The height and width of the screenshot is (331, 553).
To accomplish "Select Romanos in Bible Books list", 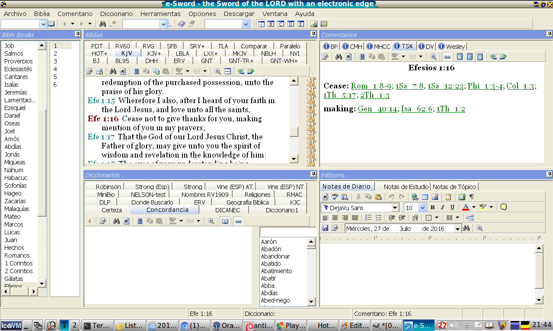I will 17,255.
